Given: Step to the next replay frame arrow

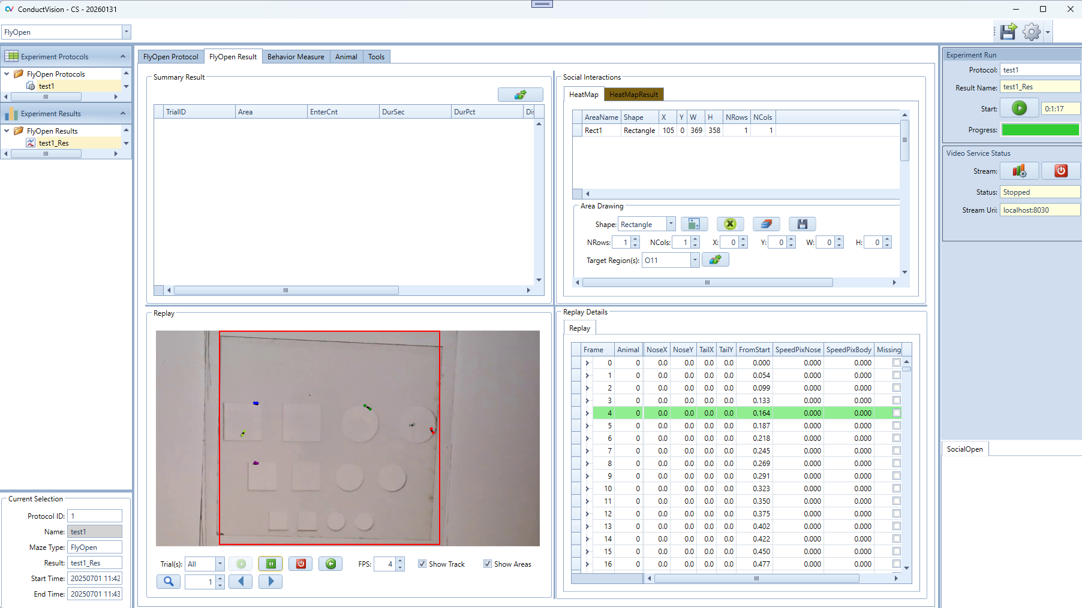Looking at the screenshot, I should coord(270,582).
